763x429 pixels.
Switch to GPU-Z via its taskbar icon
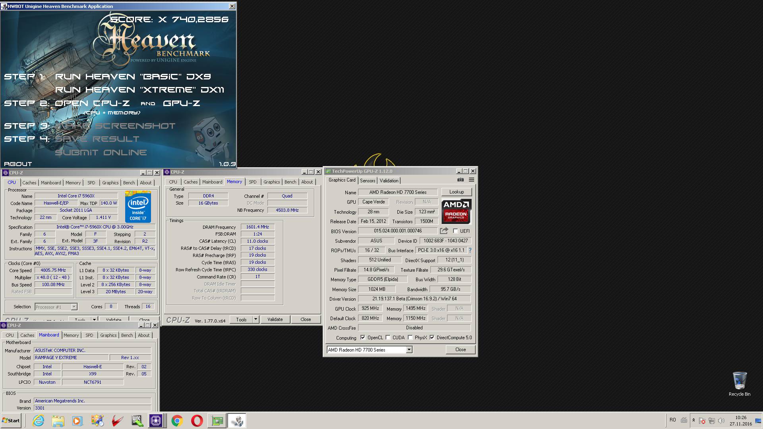217,421
